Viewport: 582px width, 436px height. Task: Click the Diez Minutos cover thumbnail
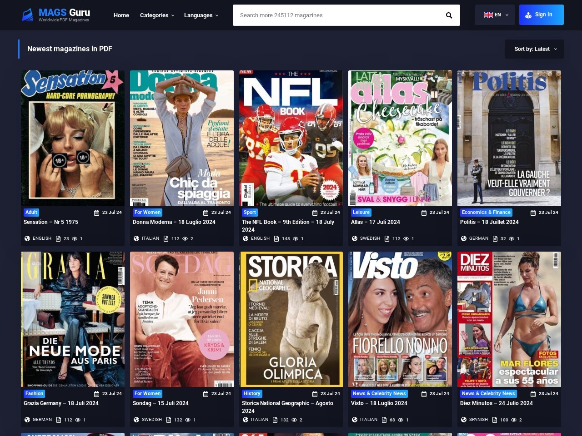509,319
